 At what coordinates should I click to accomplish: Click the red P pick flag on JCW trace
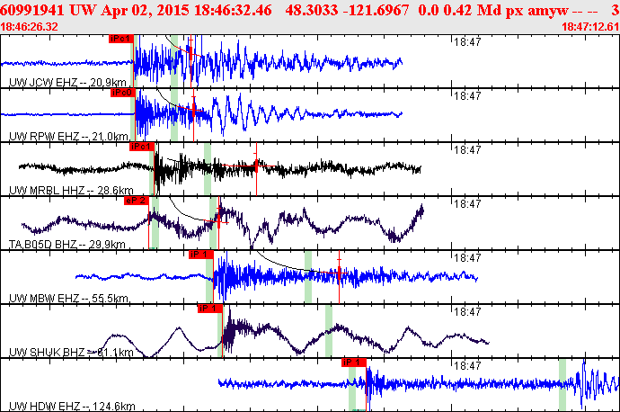click(121, 40)
